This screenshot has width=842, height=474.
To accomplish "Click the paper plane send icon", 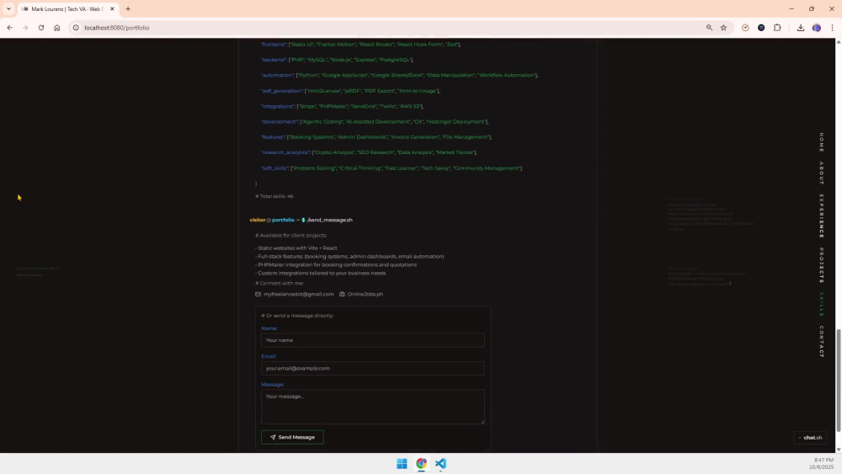I will 272,437.
